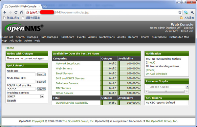Click Check link under You notices
This screenshot has height=127, width=197.
(x=150, y=62)
